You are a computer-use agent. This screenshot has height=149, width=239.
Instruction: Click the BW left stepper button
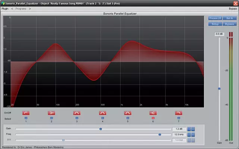pos(189,140)
